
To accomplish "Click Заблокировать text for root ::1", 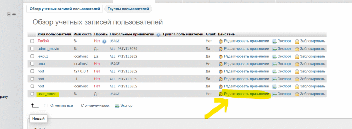I will (x=312, y=79).
